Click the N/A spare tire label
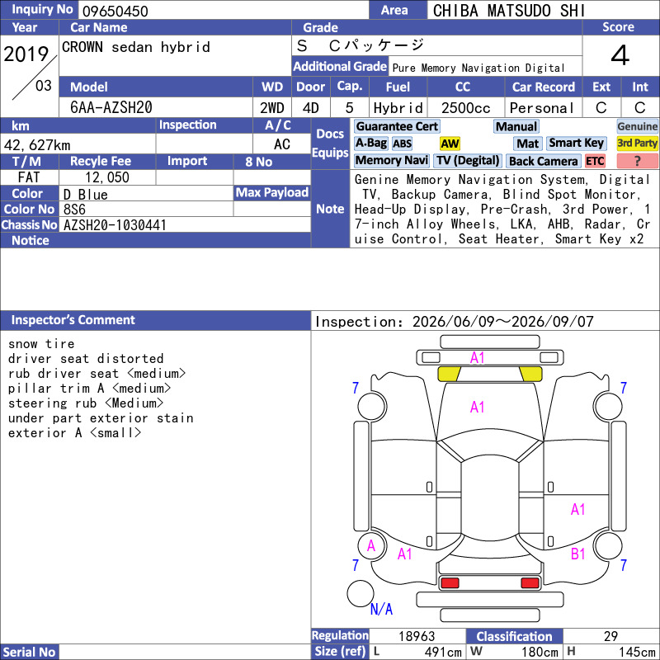Viewport: 660px width, 660px height. tap(381, 609)
